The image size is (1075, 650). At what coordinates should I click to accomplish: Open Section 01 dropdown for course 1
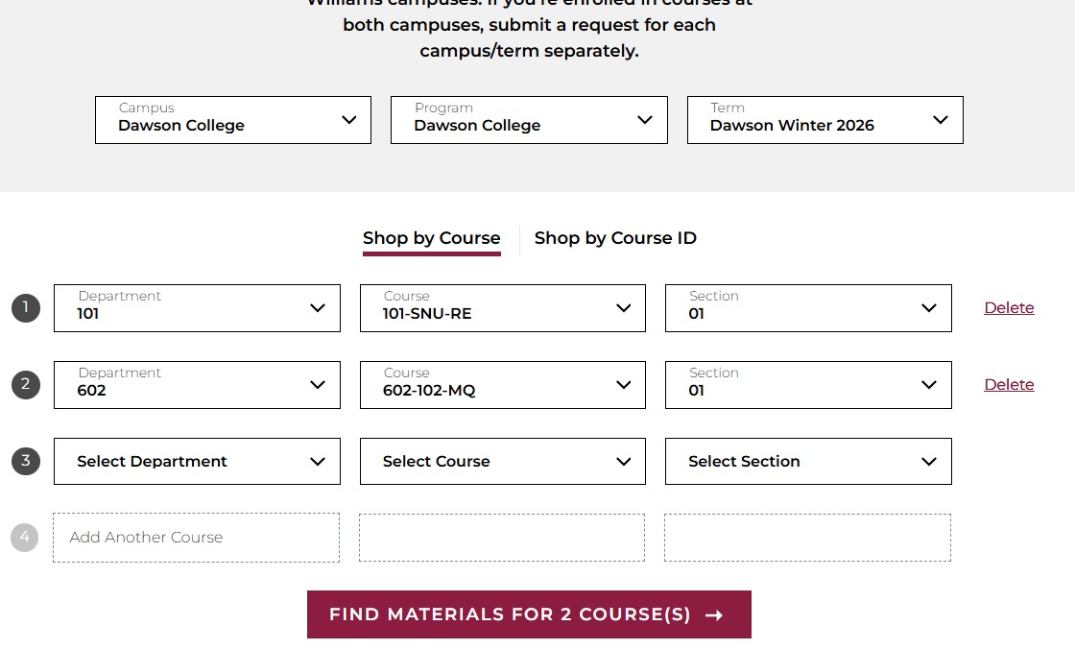click(x=807, y=308)
